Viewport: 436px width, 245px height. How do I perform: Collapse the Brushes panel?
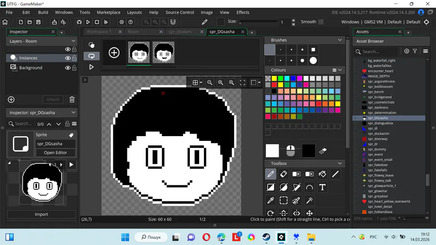[x=340, y=40]
